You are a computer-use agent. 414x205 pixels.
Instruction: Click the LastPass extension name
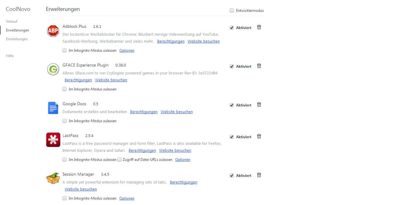coord(71,136)
